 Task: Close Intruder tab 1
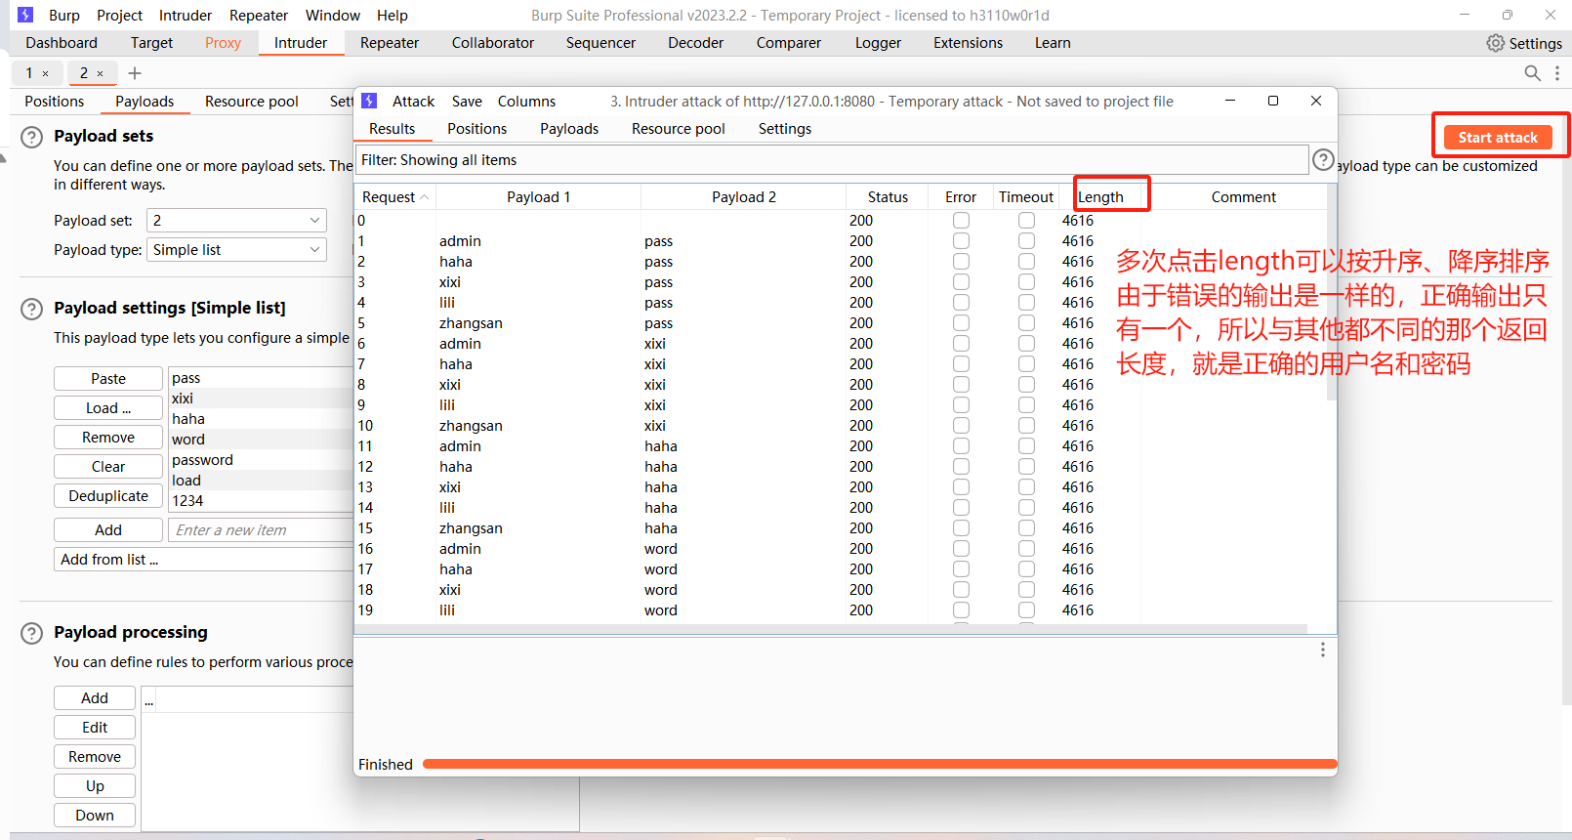[x=45, y=73]
